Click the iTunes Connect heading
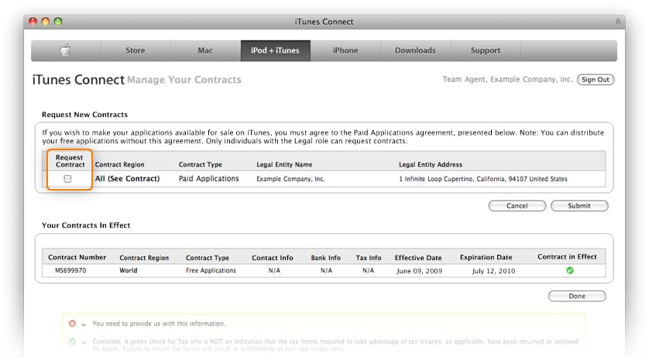Image resolution: width=649 pixels, height=357 pixels. (78, 80)
